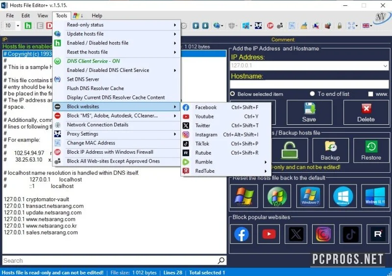The image size is (392, 276).
Task: Click the globe update hosts toolbar icon
Action: [x=217, y=25]
